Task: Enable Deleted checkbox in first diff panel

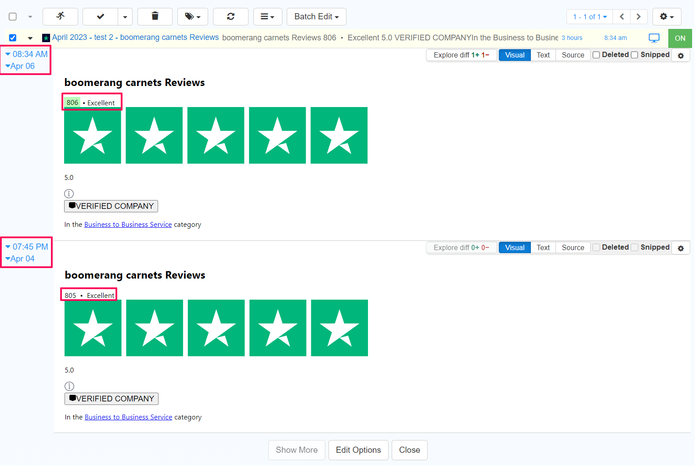Action: tap(596, 55)
